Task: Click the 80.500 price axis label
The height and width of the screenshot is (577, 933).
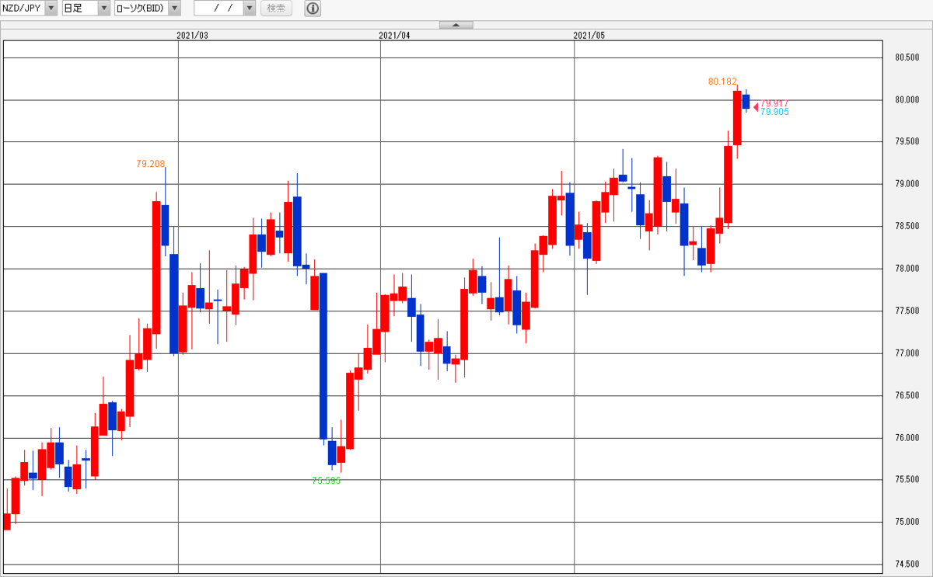Action: (x=907, y=57)
